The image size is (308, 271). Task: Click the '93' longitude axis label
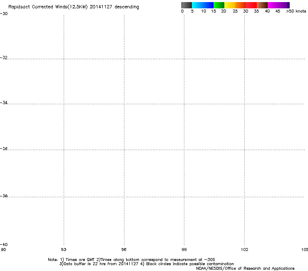click(x=64, y=250)
